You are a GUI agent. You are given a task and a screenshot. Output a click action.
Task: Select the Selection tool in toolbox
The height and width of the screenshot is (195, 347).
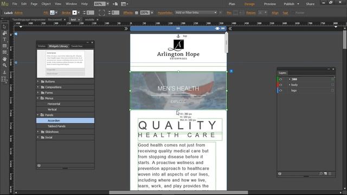point(4,27)
